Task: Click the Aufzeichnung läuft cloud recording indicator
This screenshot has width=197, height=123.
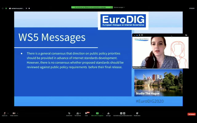Action: (x=16, y=8)
